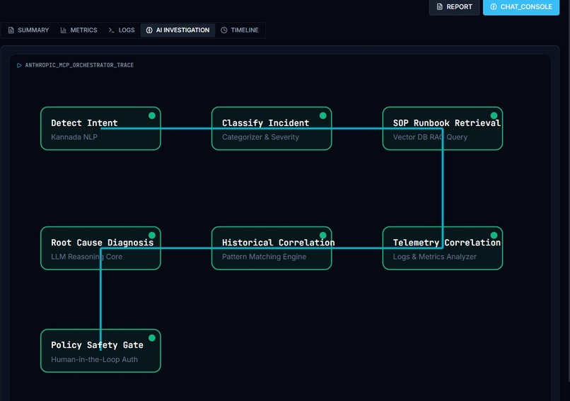Open the Root Cause Diagnosis node
This screenshot has height=401, width=570.
tap(100, 248)
